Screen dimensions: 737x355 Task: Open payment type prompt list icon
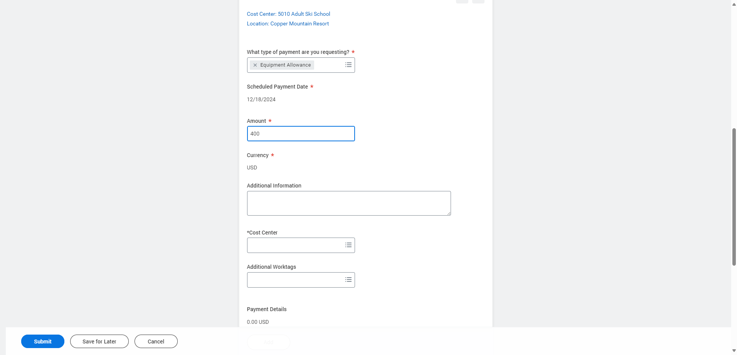click(348, 65)
